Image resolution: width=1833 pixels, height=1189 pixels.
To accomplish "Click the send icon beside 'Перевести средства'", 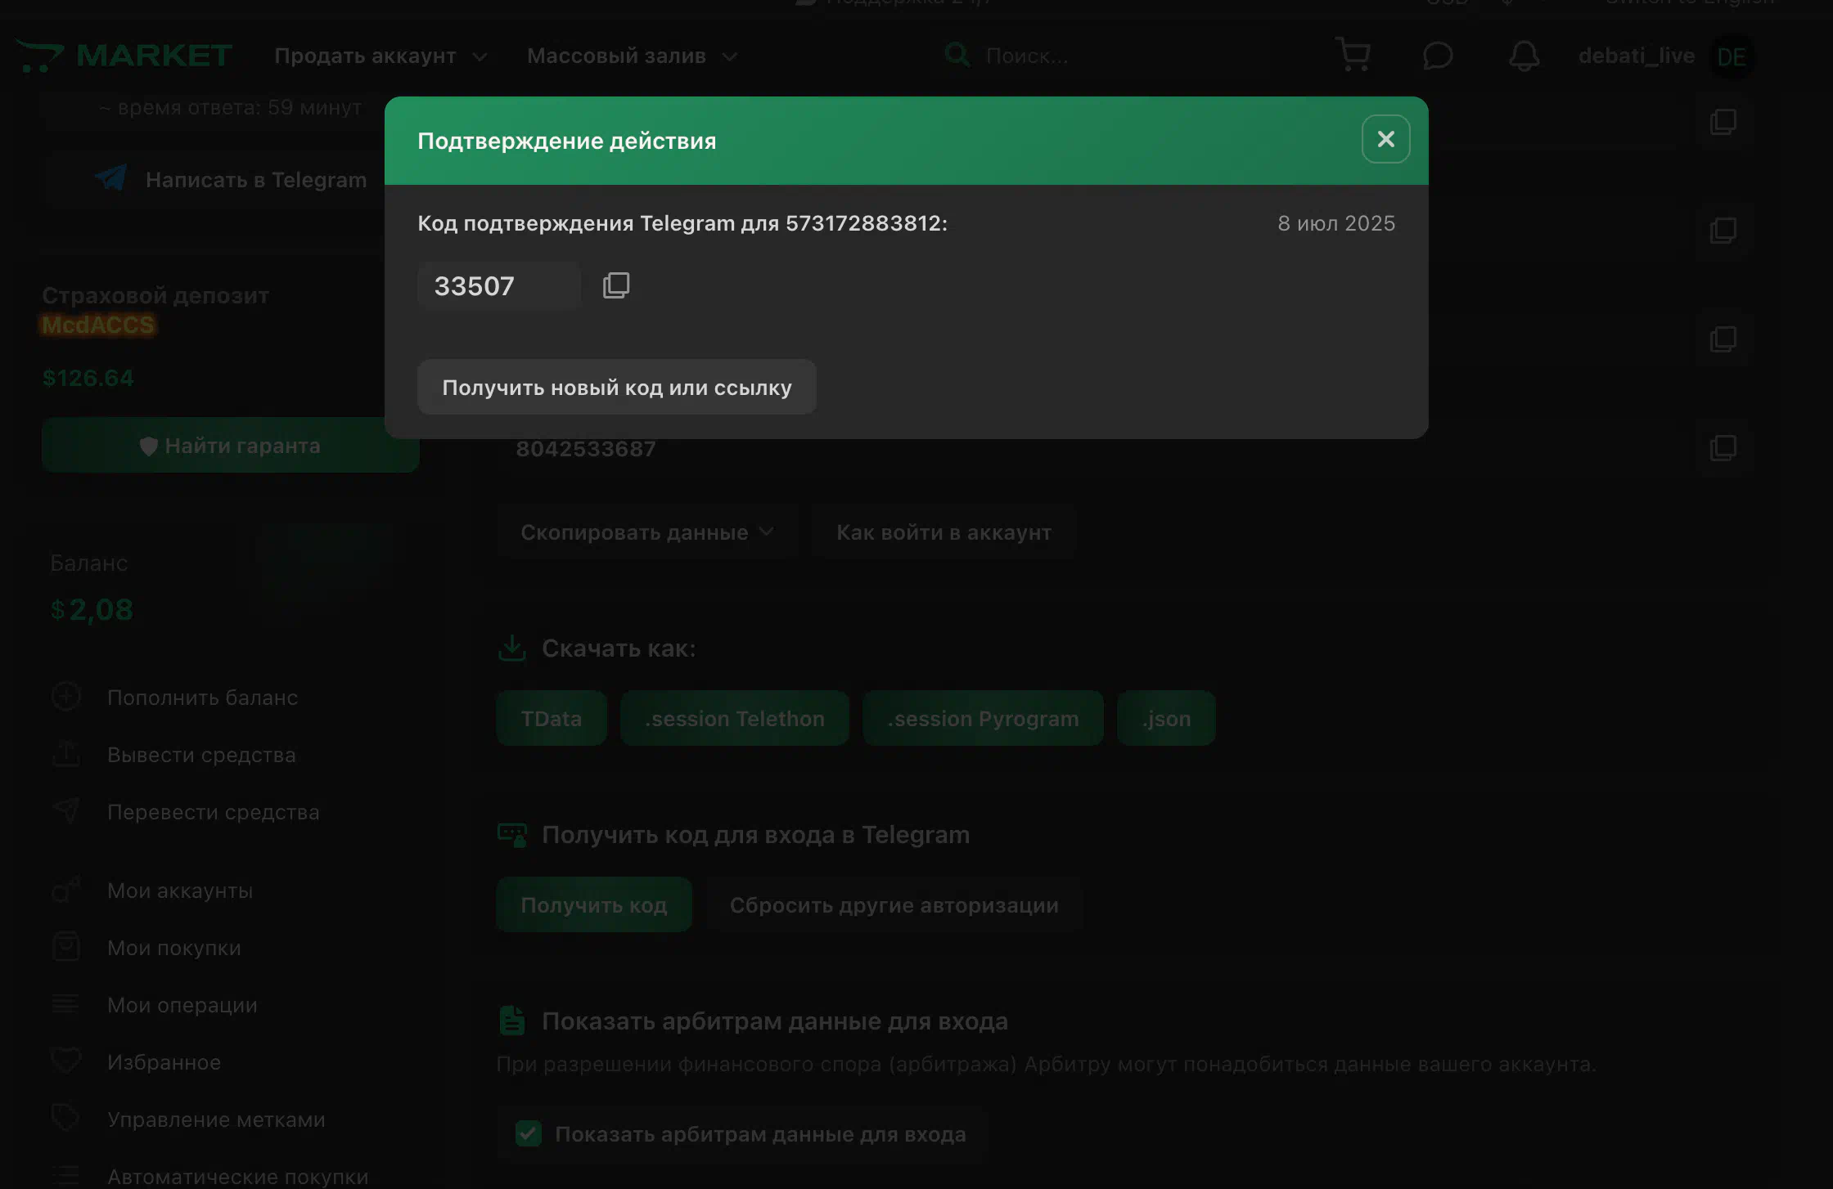I will click(x=66, y=810).
